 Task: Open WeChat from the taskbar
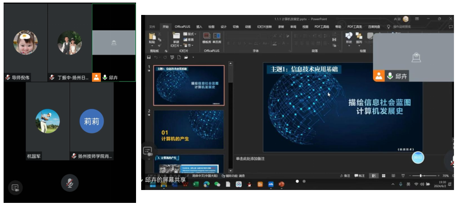pos(217,184)
